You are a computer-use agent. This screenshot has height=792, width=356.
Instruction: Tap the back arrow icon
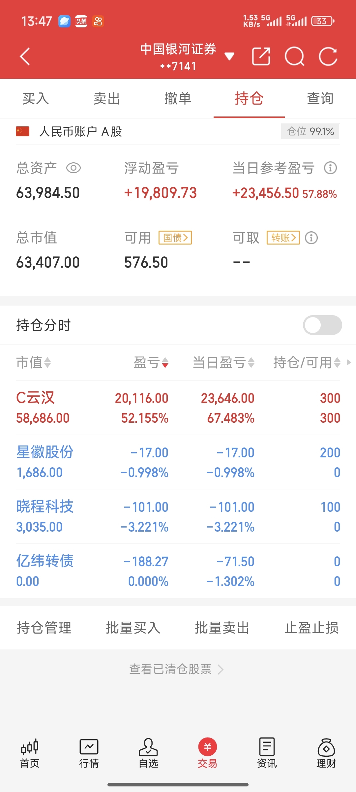[x=25, y=56]
